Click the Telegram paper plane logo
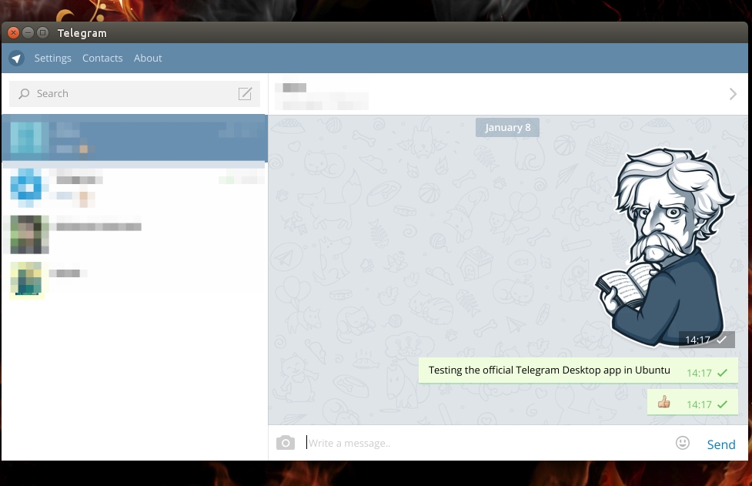 [x=17, y=59]
